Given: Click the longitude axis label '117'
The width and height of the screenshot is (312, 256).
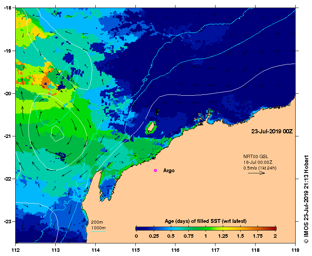Looking at the screenshot, I should click(x=216, y=250).
